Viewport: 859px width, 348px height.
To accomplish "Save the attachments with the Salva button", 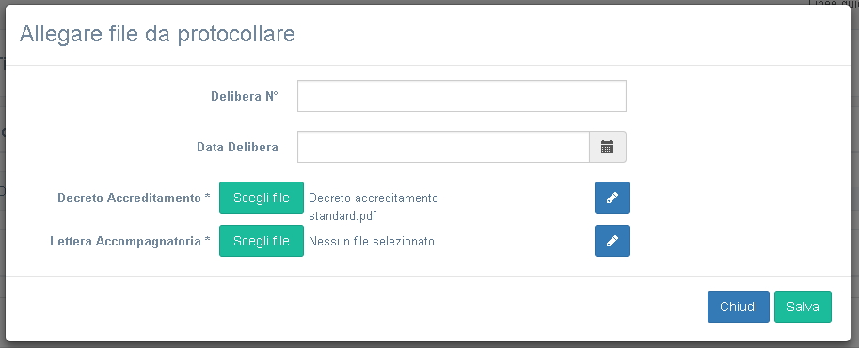I will point(803,307).
